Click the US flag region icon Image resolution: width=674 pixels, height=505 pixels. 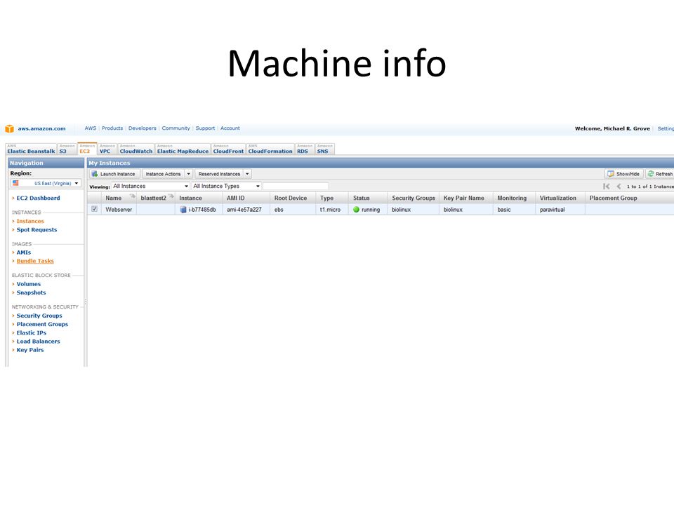(15, 183)
